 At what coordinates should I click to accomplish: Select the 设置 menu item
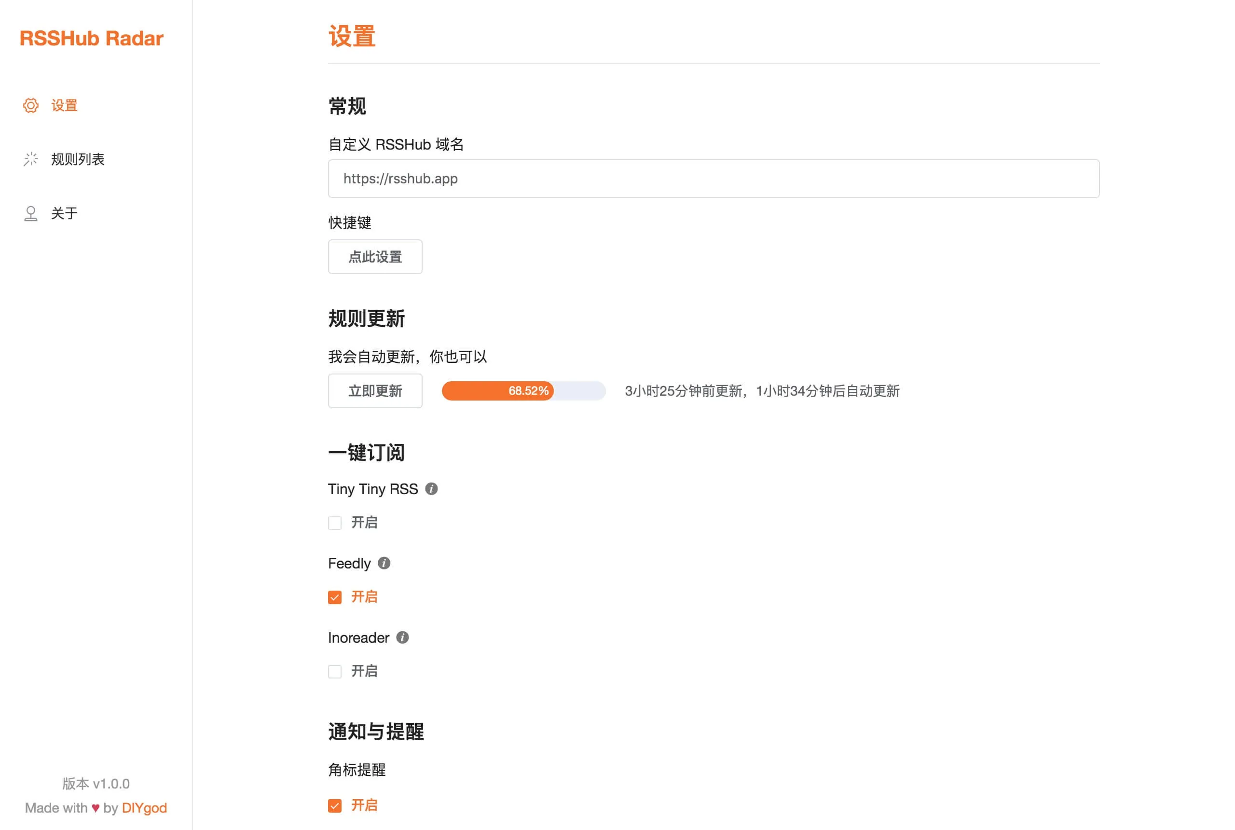(x=64, y=105)
